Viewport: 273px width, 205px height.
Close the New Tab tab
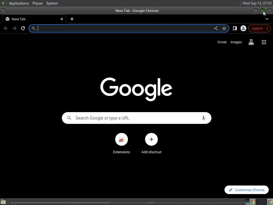click(x=62, y=19)
